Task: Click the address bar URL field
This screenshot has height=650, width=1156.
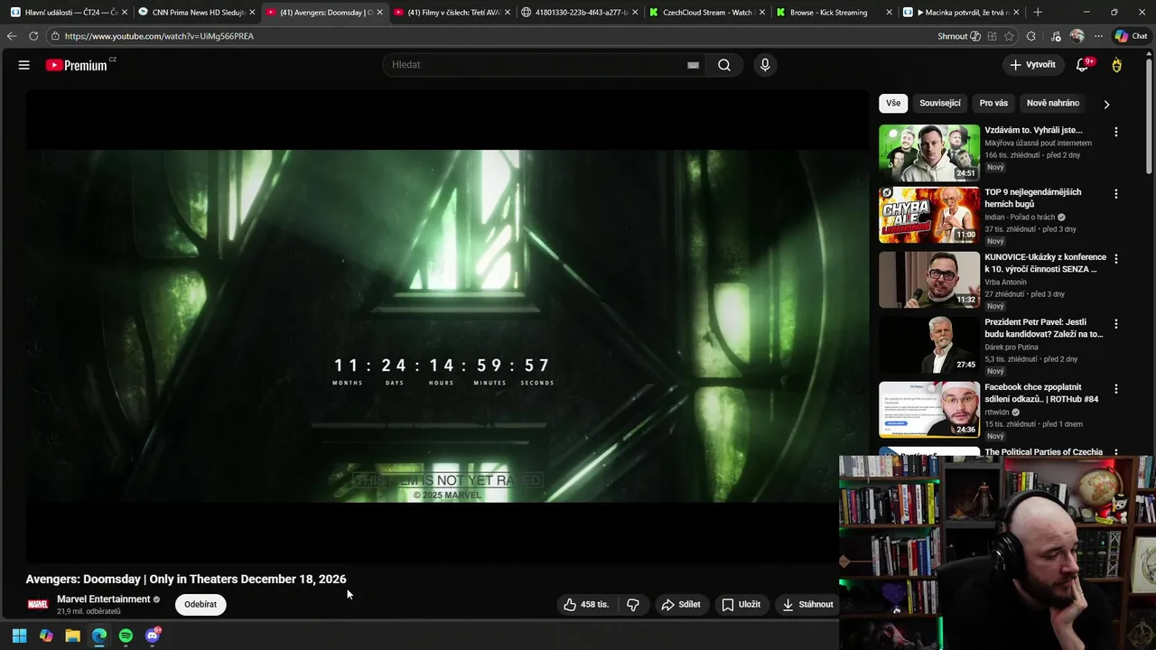Action: 488,36
